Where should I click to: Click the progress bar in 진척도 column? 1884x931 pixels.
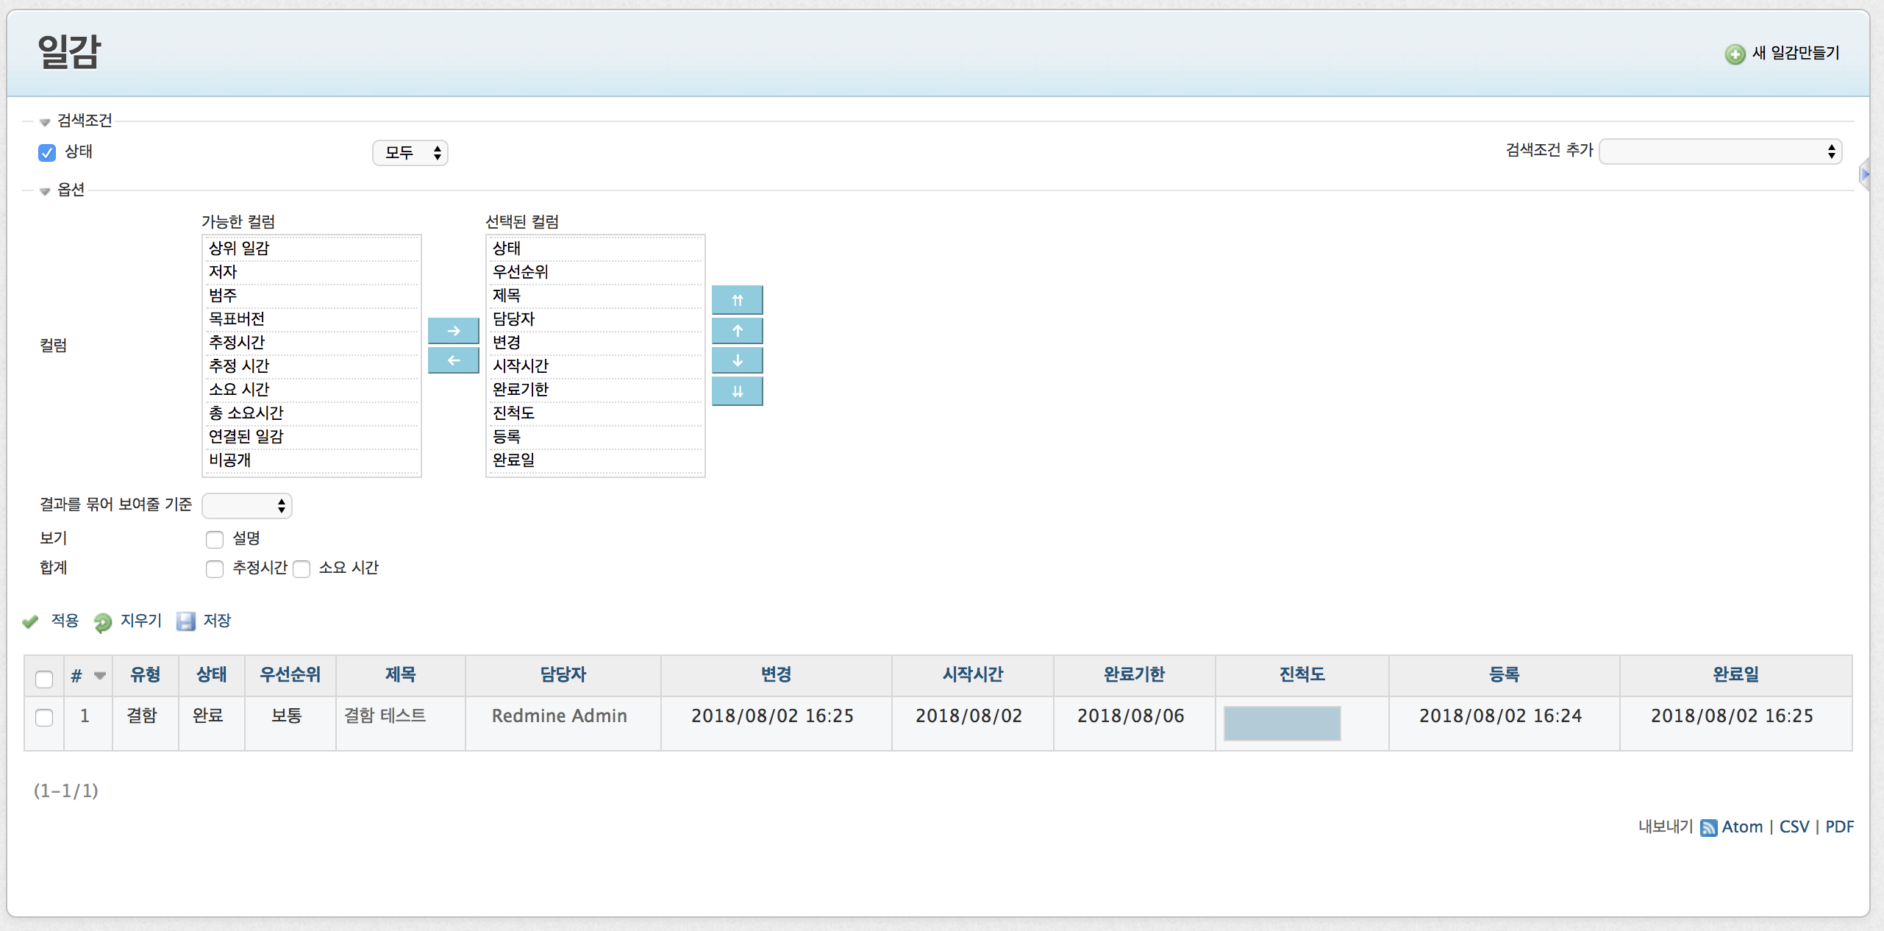pyautogui.click(x=1281, y=723)
